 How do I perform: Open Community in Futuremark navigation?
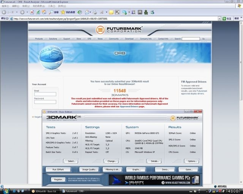pos(114,39)
